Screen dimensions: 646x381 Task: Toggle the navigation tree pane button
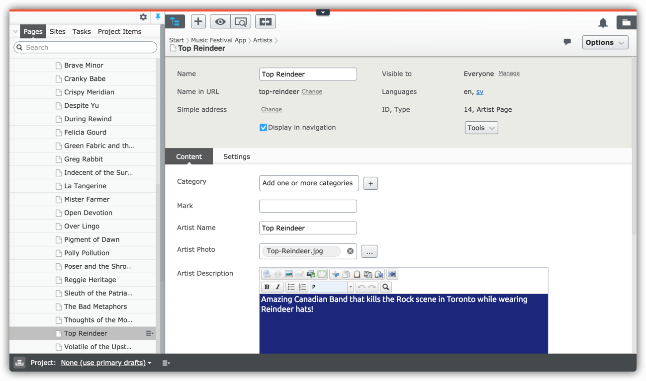(175, 21)
